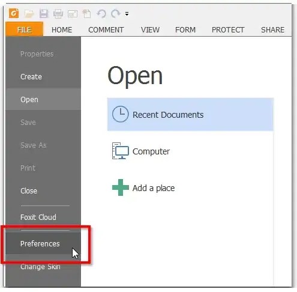Choose Computer as open location

coord(190,151)
